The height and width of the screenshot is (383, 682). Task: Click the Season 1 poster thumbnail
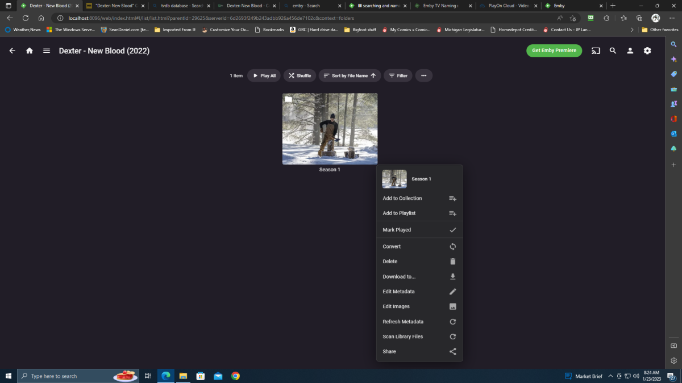tap(330, 129)
